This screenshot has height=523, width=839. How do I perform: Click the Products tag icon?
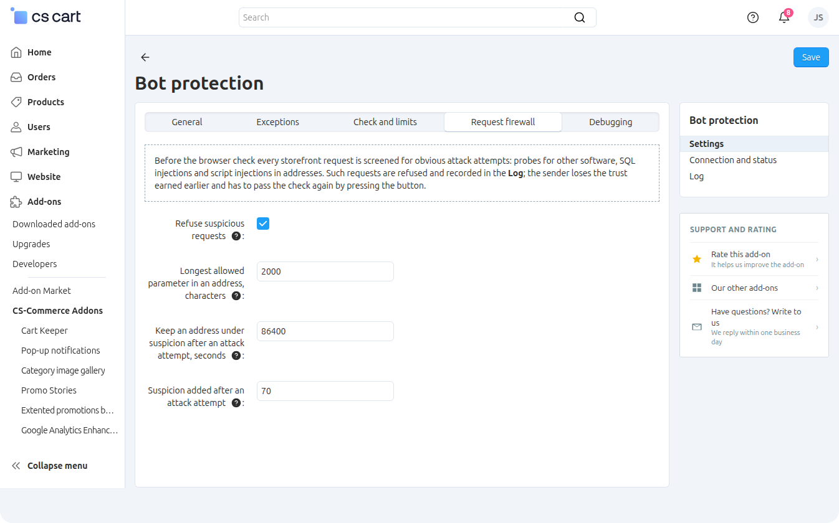tap(17, 102)
